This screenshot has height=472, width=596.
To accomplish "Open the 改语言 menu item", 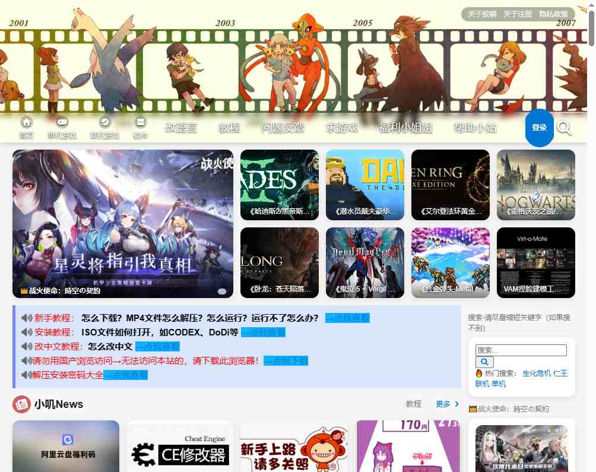I will (x=181, y=128).
